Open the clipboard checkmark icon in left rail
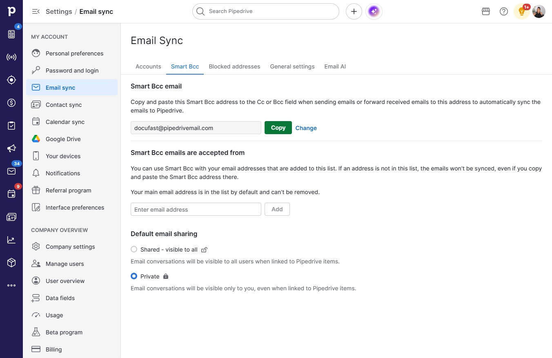The image size is (552, 358). coord(11,126)
